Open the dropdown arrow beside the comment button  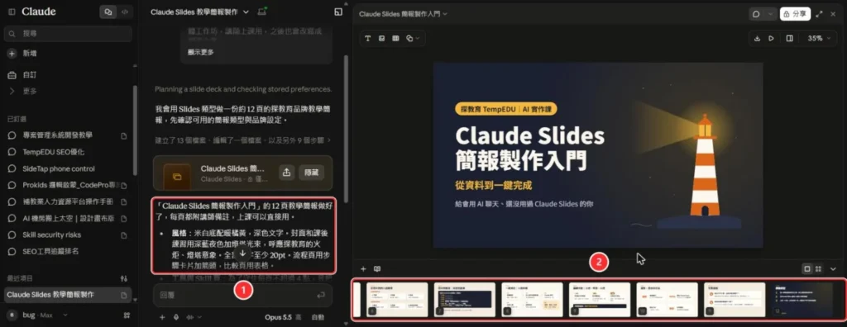(x=770, y=14)
